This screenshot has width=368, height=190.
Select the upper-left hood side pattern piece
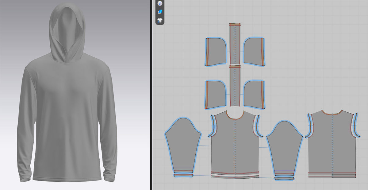[x=216, y=52]
